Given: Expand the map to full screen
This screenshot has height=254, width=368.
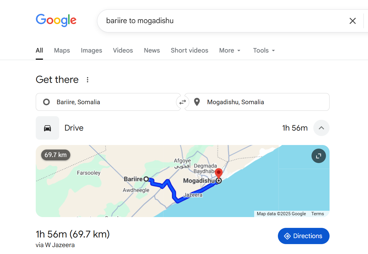Looking at the screenshot, I should point(318,156).
